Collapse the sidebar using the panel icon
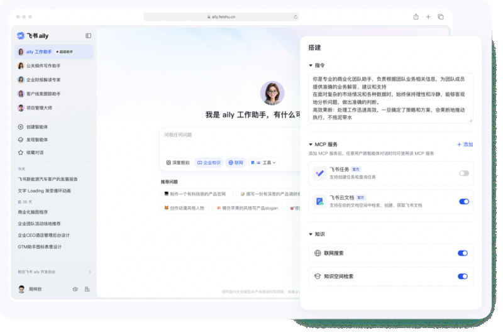The image size is (503, 335). [88, 36]
